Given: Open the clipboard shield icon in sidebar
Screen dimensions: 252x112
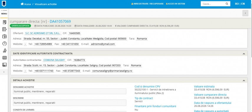Looking at the screenshot, I should (x=4, y=36).
